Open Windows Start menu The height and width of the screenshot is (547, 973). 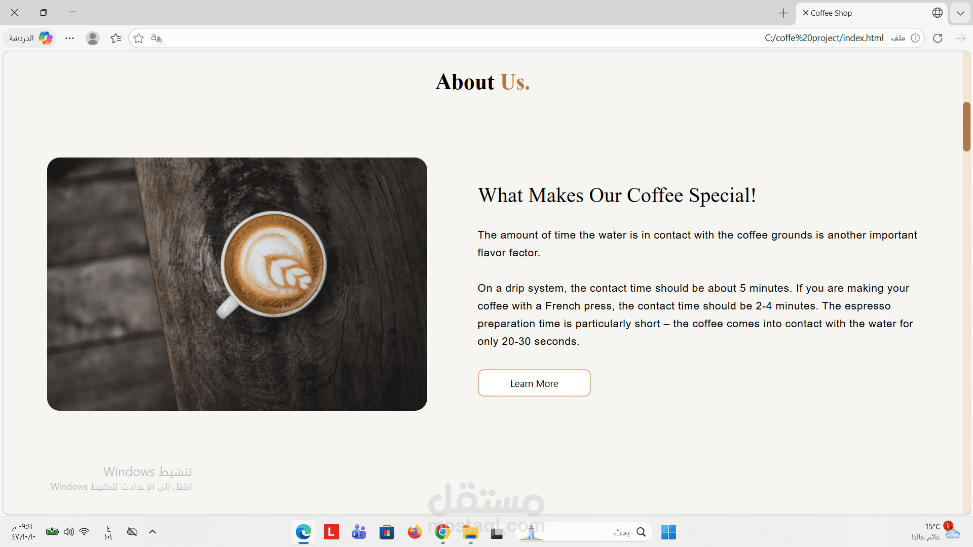668,532
